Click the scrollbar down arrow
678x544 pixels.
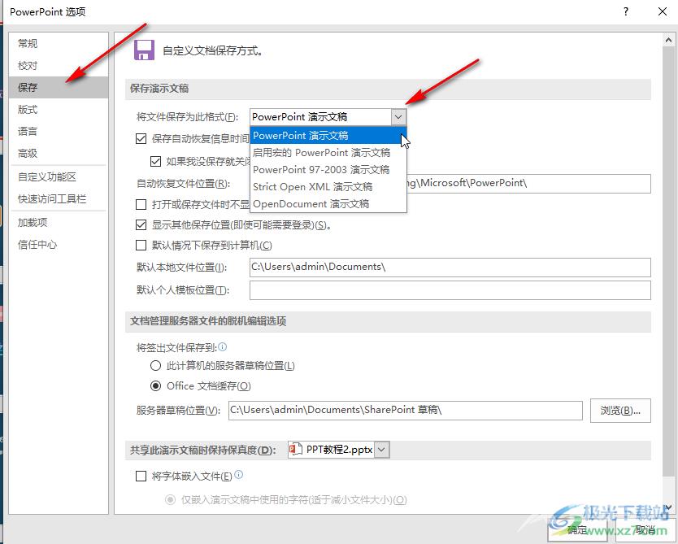(x=668, y=507)
